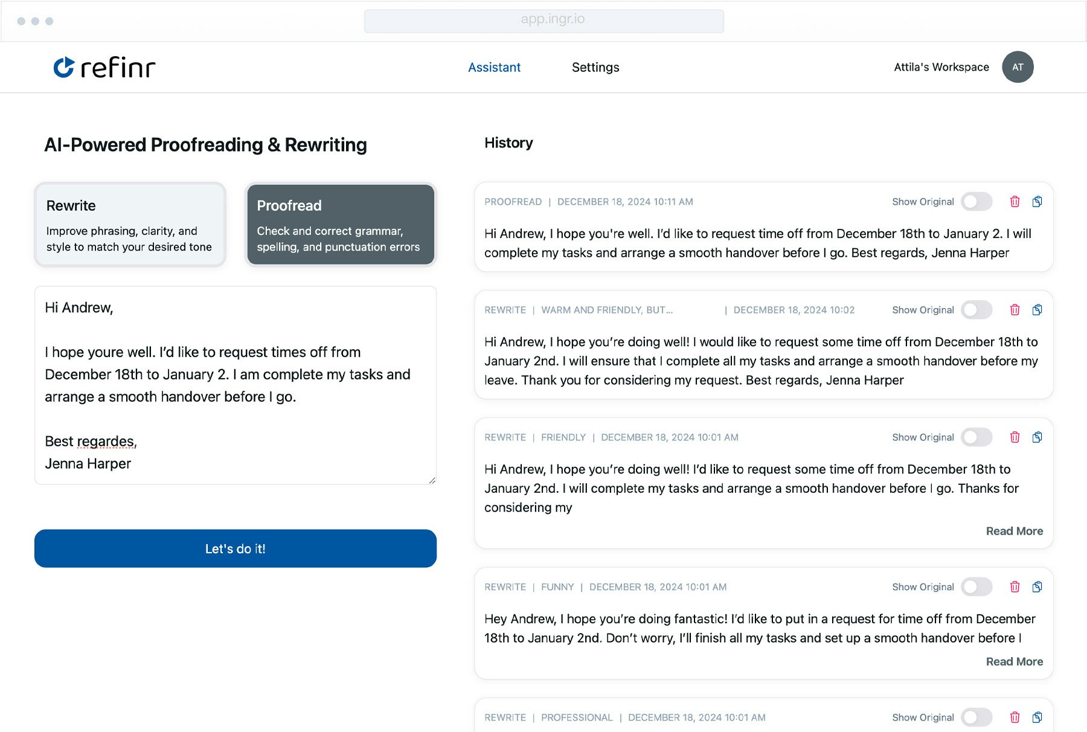Open Attila's Workspace switcher
Screen dimensions: 1087x732
(941, 67)
